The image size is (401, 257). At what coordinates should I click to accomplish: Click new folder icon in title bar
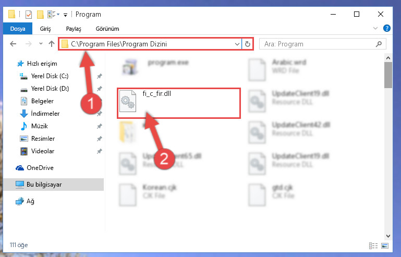(x=40, y=15)
